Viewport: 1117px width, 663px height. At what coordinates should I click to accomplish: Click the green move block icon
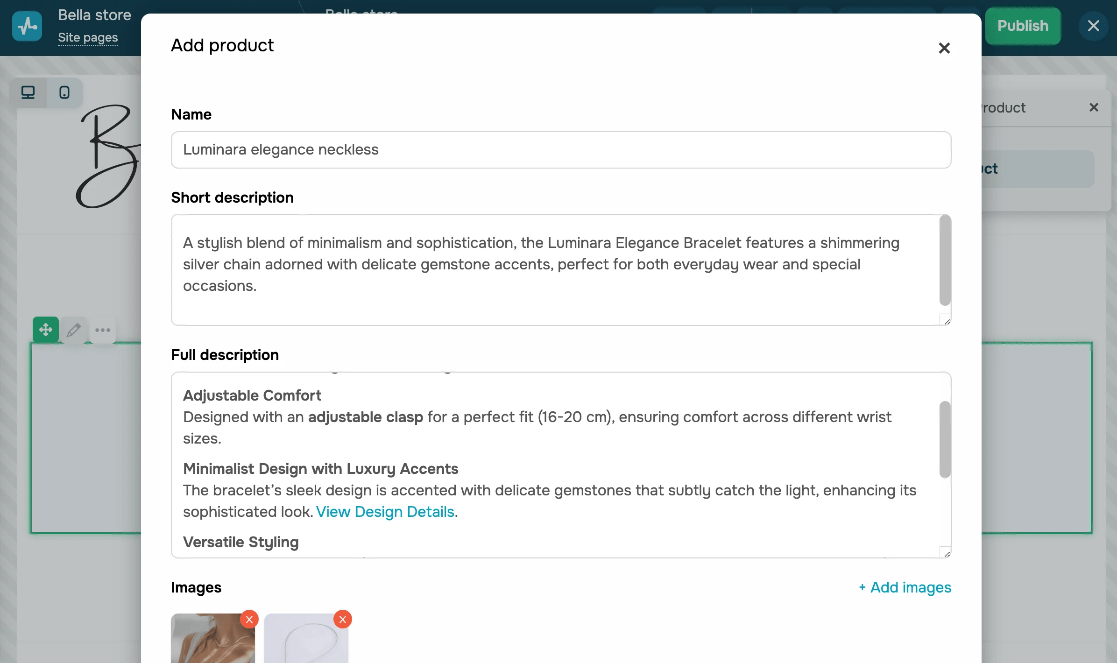[46, 330]
